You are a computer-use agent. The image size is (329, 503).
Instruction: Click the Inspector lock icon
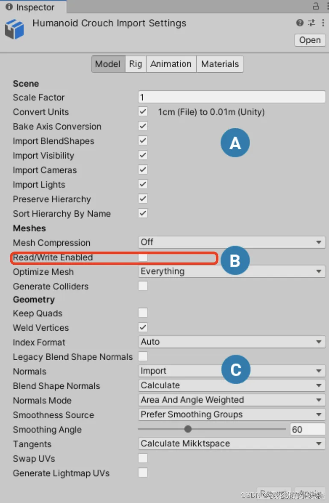click(316, 6)
